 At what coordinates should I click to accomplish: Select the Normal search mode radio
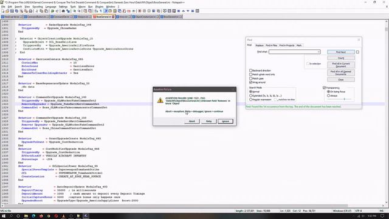(x=250, y=92)
